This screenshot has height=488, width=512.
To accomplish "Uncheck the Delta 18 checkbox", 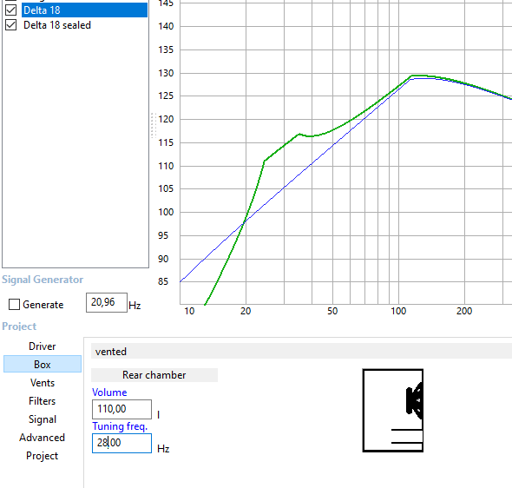I will (10, 10).
